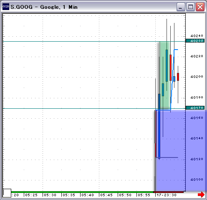Click the 05:40 time axis label

88,195
